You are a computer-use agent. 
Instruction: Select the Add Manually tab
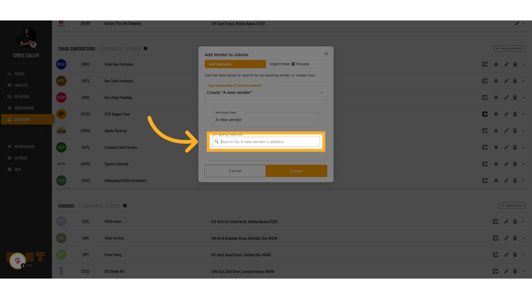(235, 64)
